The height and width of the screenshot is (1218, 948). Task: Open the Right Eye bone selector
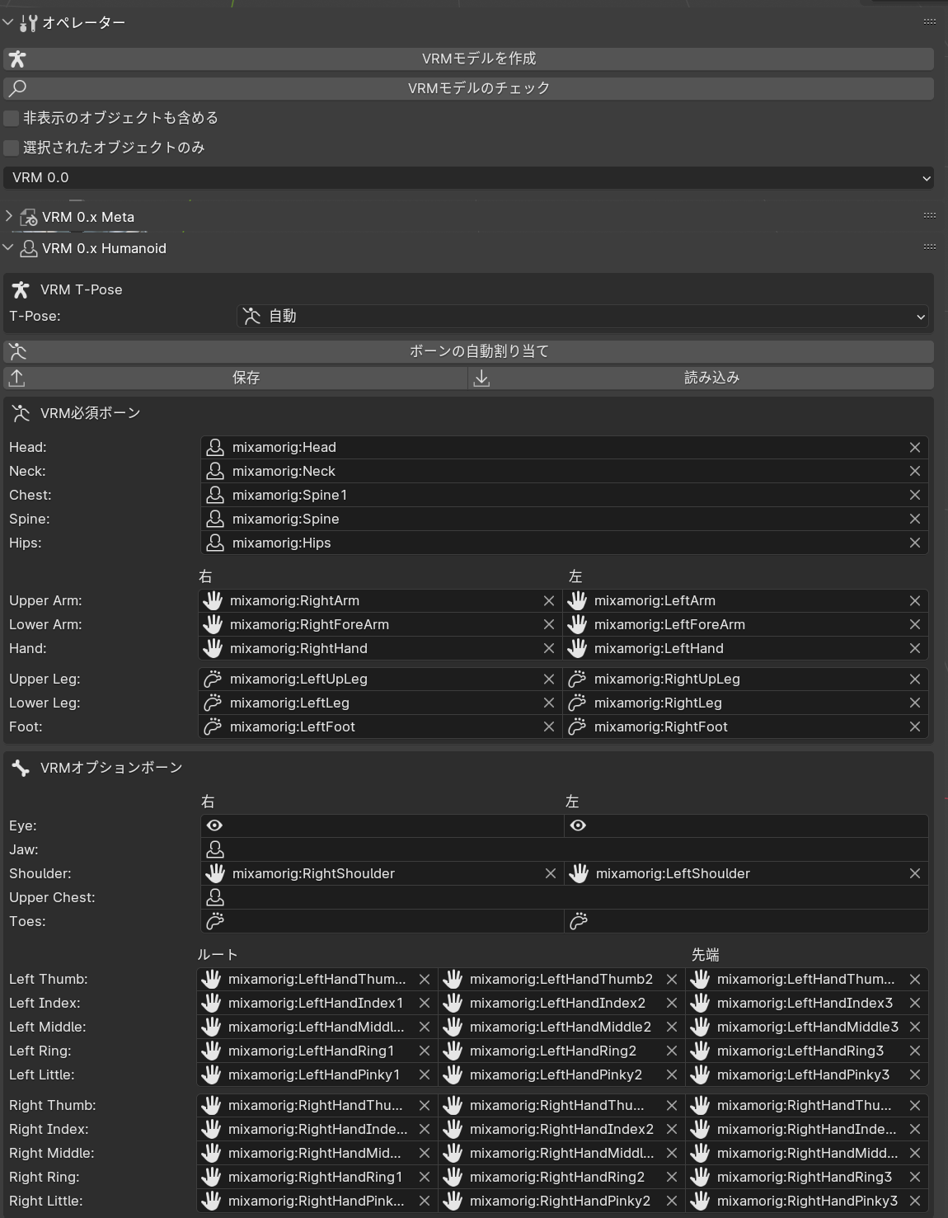382,825
